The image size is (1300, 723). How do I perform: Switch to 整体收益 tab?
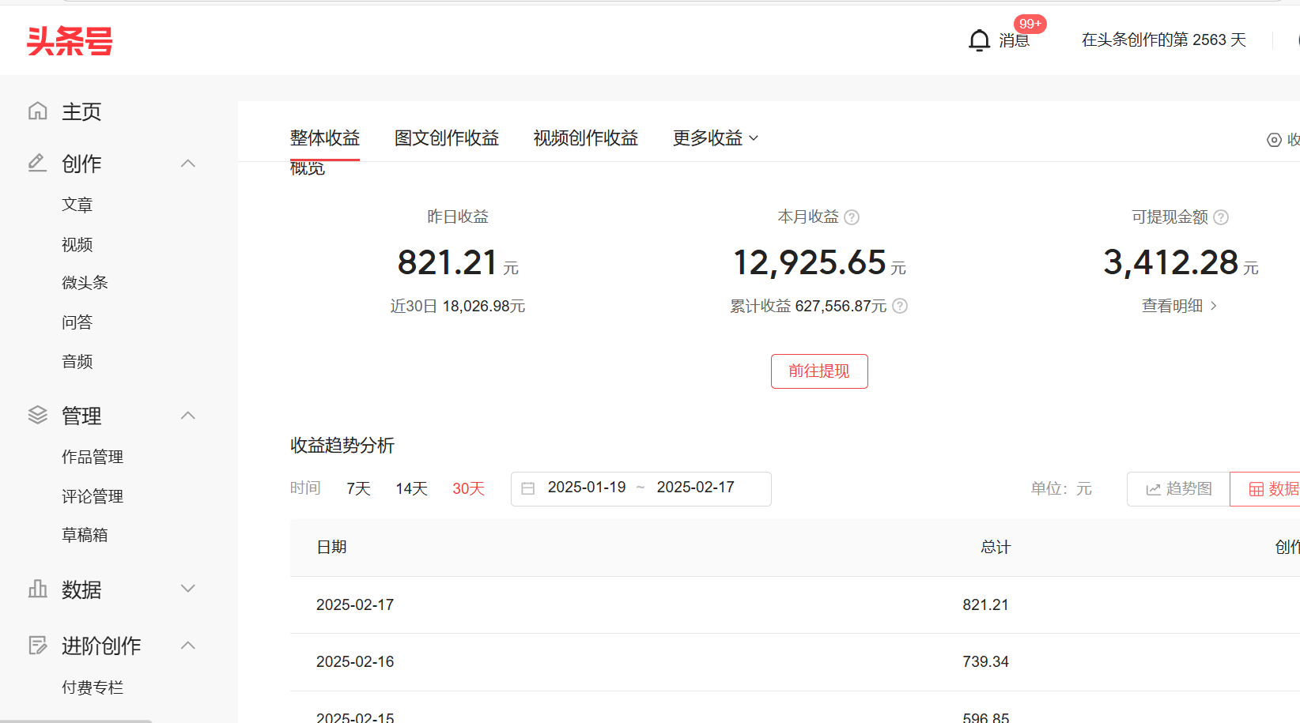[325, 138]
